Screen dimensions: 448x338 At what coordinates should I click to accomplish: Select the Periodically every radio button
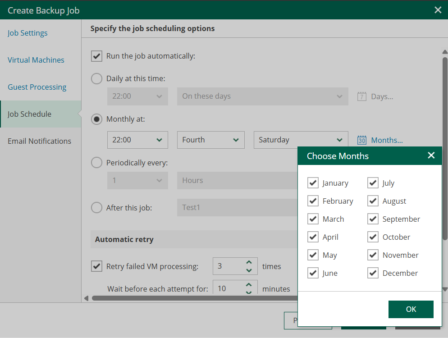[96, 163]
